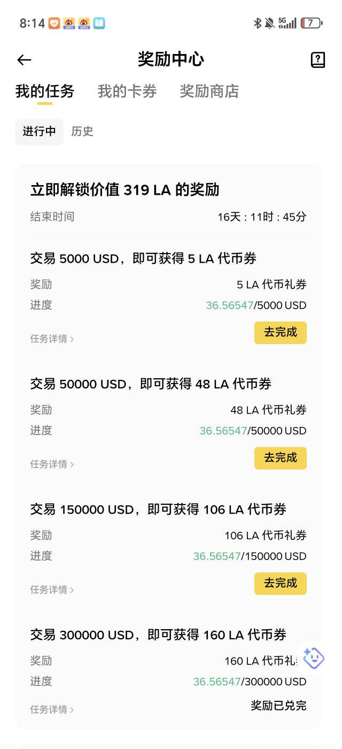Tap the orange heart app notification icon

(x=54, y=23)
